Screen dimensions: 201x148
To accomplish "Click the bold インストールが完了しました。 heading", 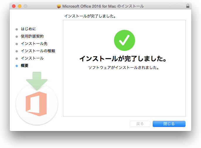I will pyautogui.click(x=123, y=59).
